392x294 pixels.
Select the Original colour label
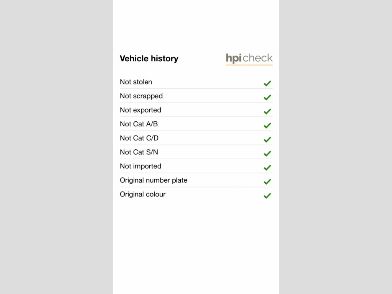tap(143, 194)
